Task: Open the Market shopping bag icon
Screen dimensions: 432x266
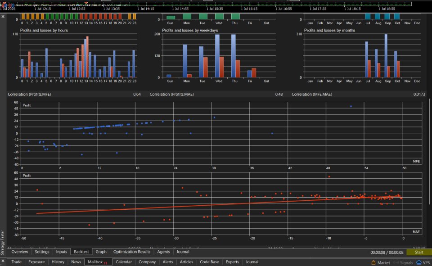Action: coord(373,262)
